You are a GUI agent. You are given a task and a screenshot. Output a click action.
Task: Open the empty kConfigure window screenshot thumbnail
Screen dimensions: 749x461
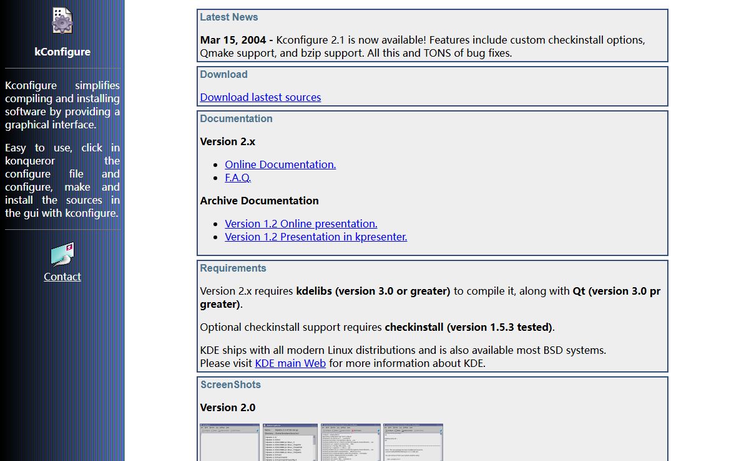click(230, 442)
